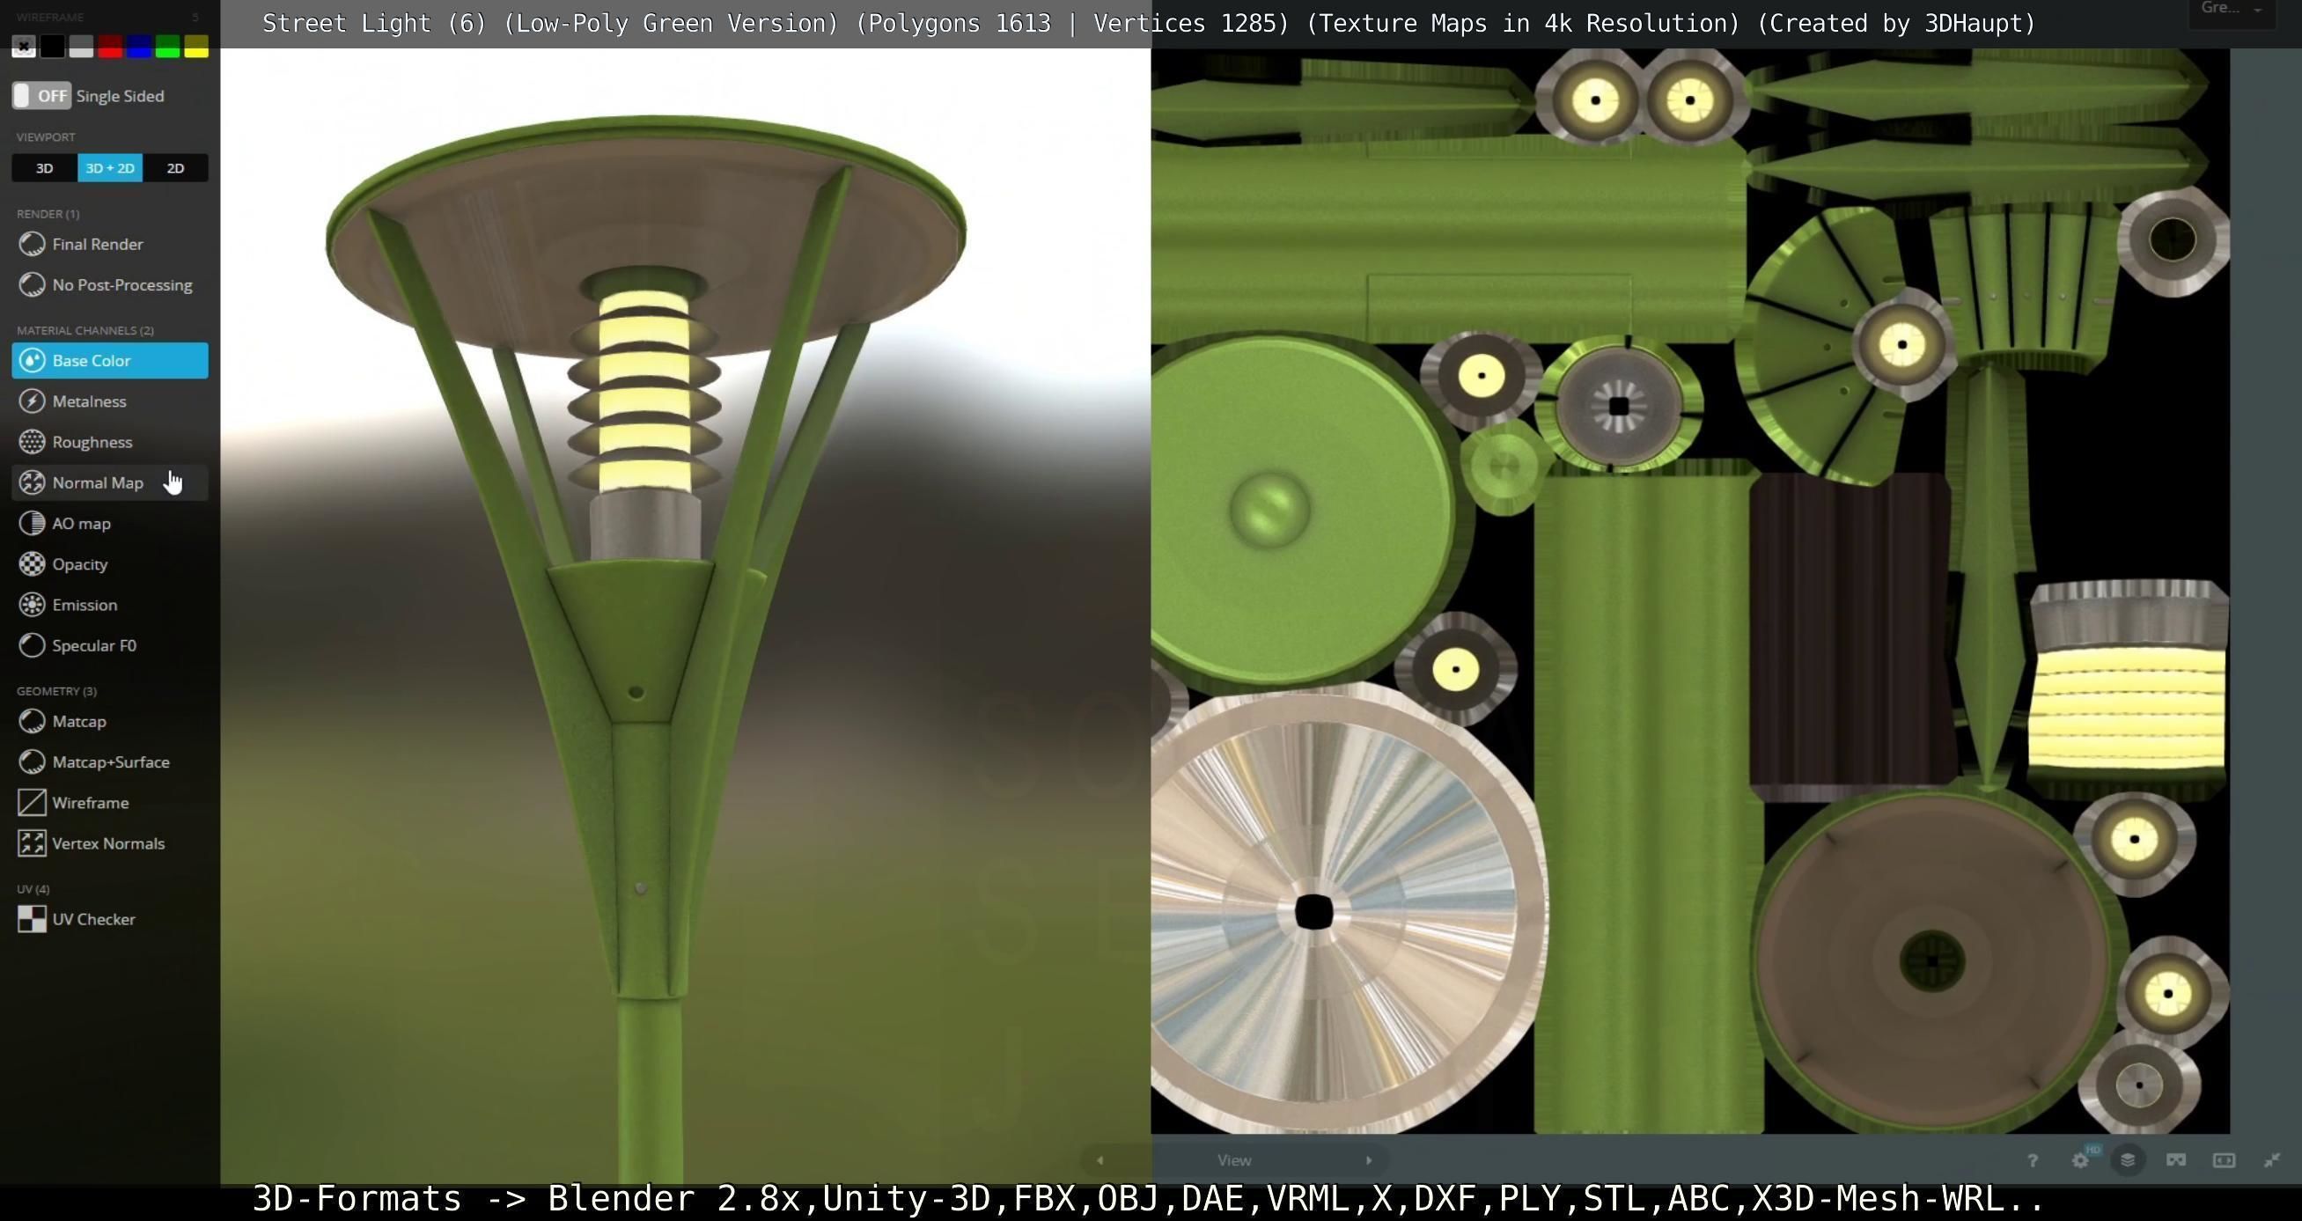2302x1221 pixels.
Task: Pick the blue wireframe color
Action: pyautogui.click(x=138, y=47)
